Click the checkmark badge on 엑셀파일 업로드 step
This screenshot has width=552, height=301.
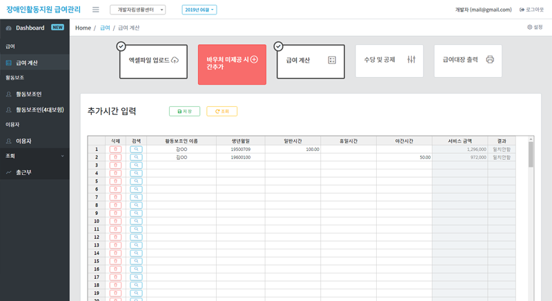(121, 46)
